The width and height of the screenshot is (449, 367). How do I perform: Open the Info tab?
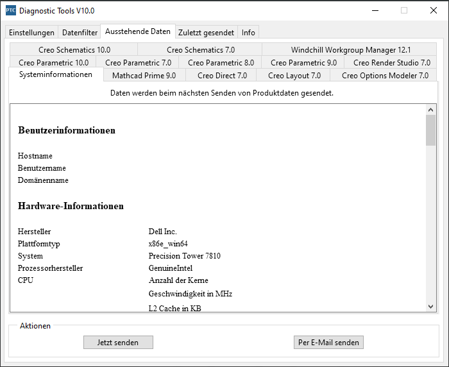[248, 32]
